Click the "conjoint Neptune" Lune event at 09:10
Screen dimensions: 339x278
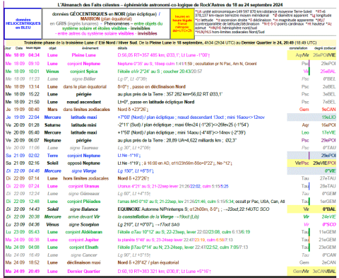click(84, 64)
